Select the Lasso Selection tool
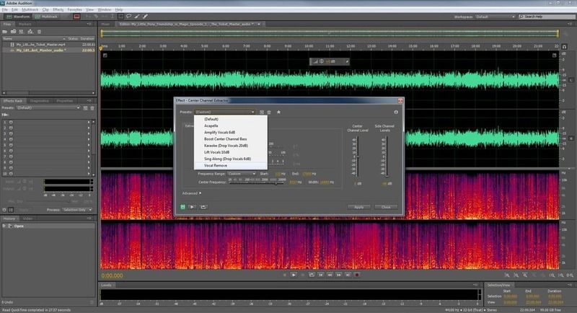The image size is (577, 313). pyautogui.click(x=129, y=17)
